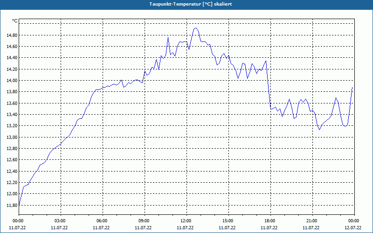373x233 pixels.
Task: Click the 13,40 y-axis label
Action: (12, 115)
